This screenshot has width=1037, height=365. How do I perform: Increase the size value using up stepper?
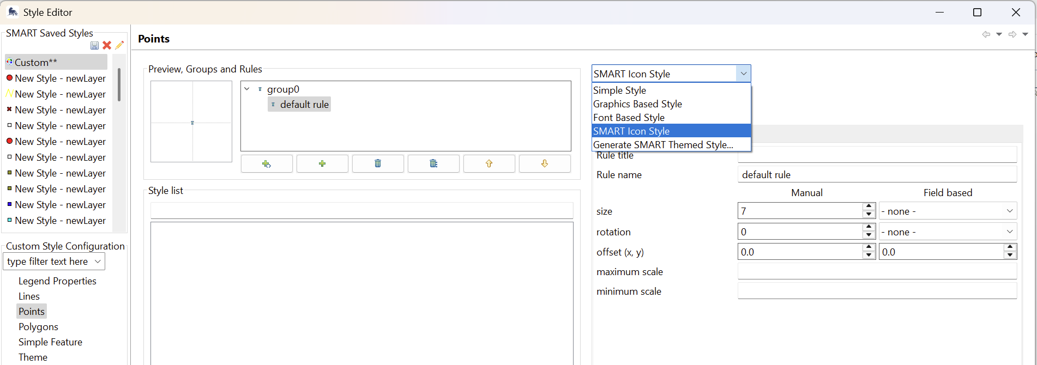tap(869, 206)
